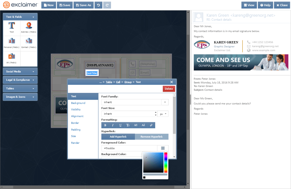Click EPS logo in email preview
The height and width of the screenshot is (189, 291).
pos(202,44)
